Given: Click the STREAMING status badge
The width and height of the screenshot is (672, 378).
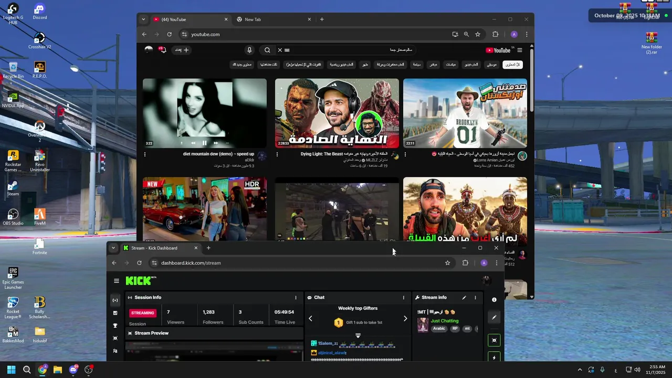Looking at the screenshot, I should 143,313.
